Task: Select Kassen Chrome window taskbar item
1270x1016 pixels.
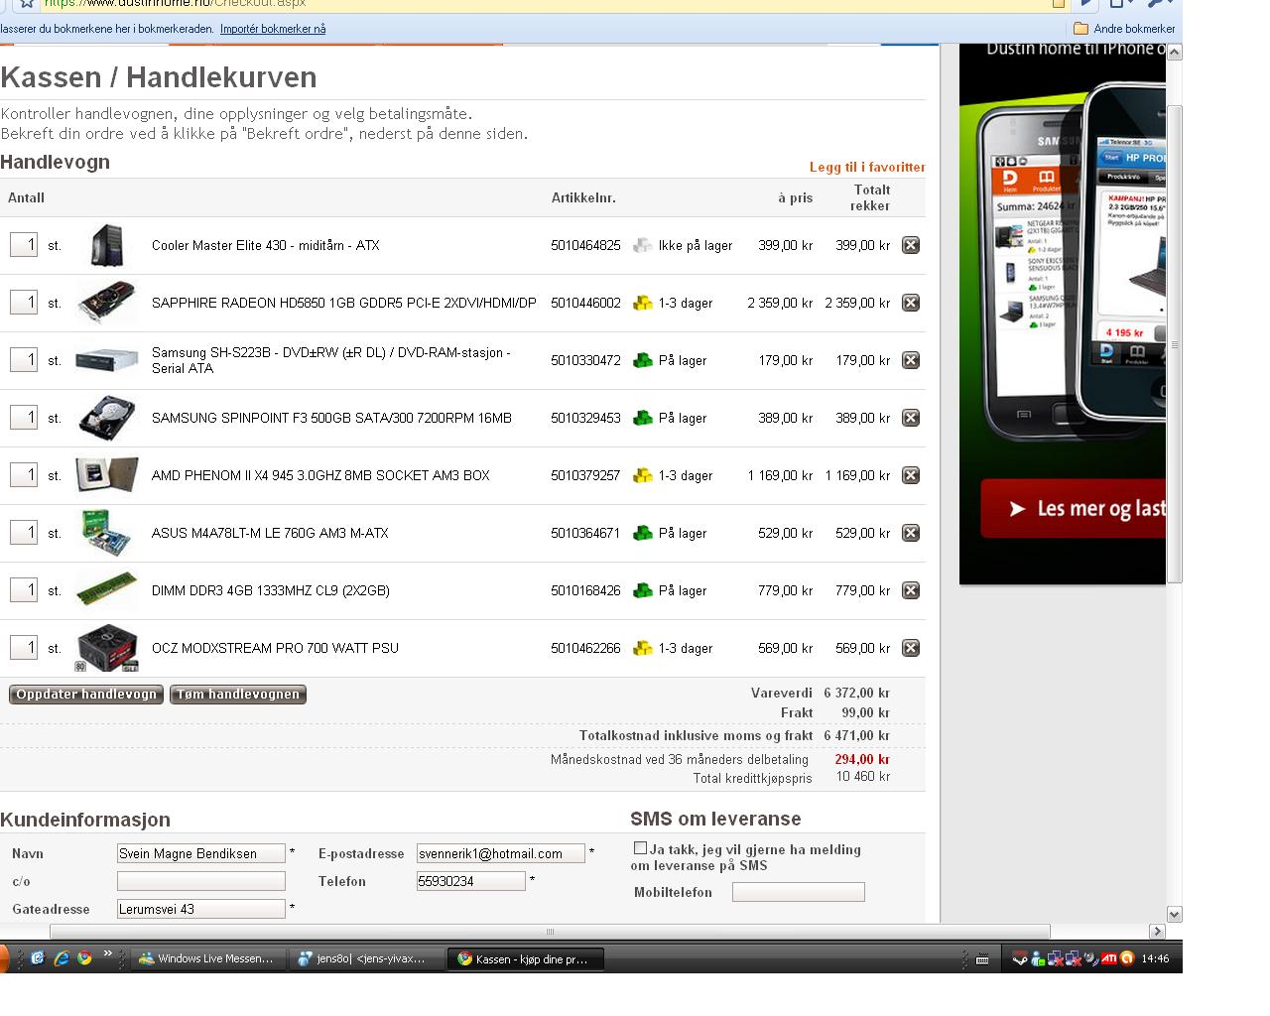Action: coord(526,958)
